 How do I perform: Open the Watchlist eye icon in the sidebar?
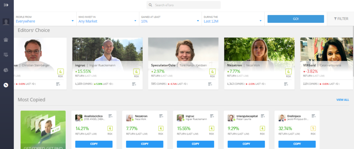coord(6,55)
